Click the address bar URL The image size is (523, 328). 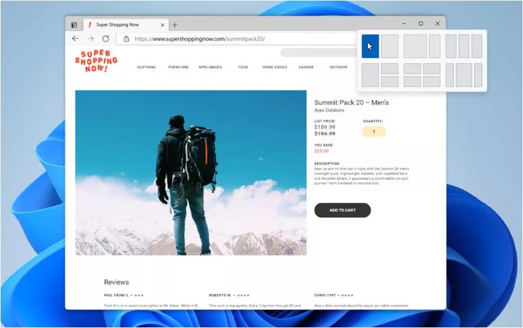[199, 39]
